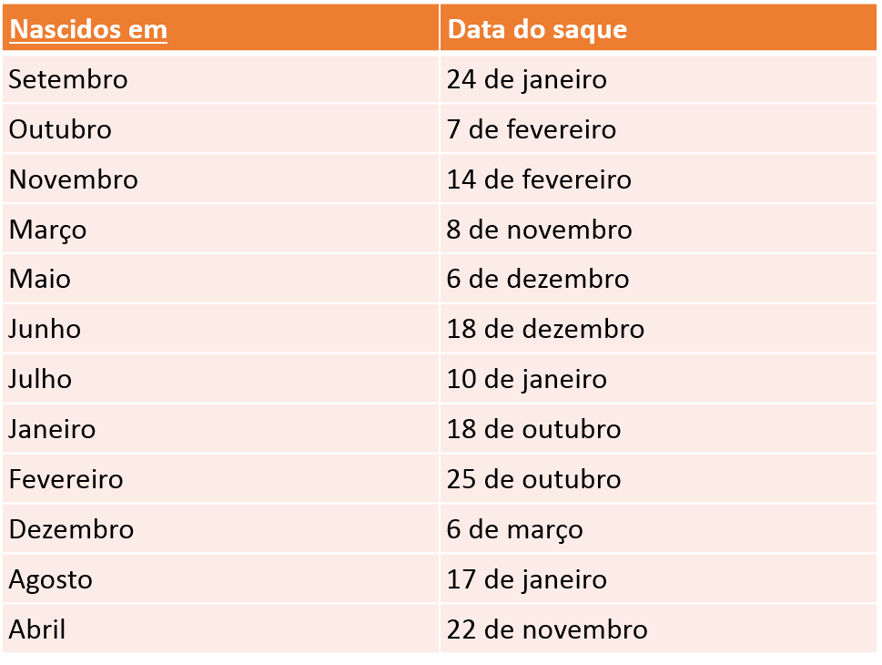
Task: Select the '14 de fevereiro' cell
Action: (539, 179)
